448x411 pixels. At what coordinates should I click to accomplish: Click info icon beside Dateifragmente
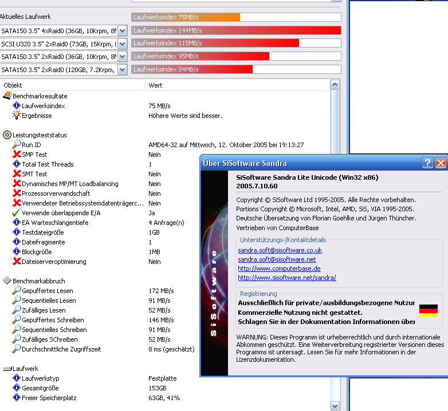(17, 242)
